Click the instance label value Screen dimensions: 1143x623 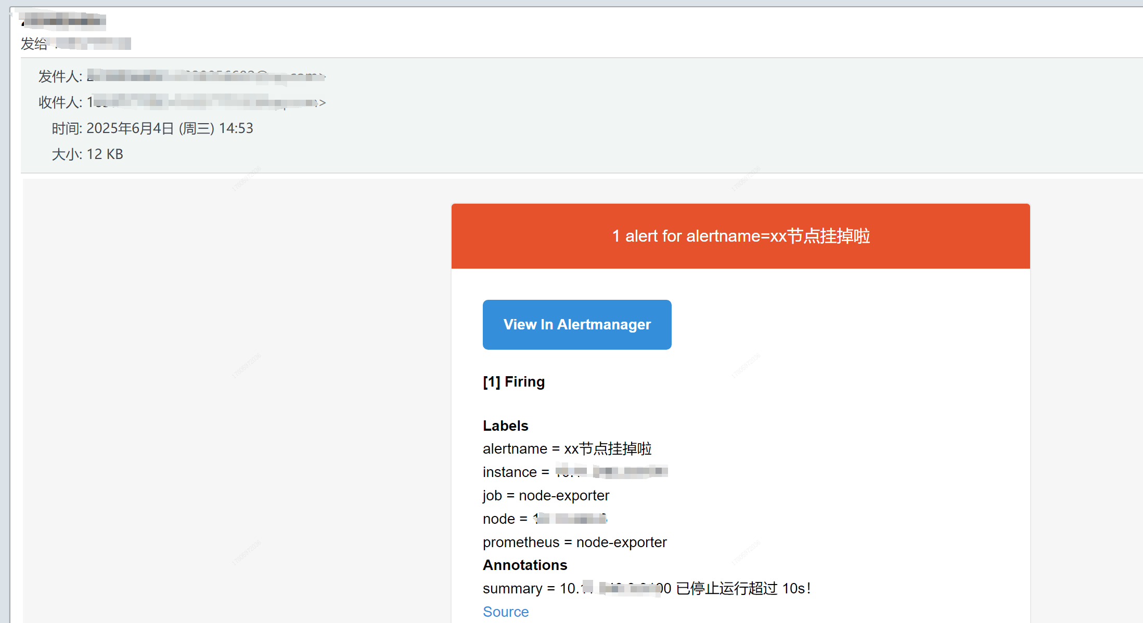pyautogui.click(x=611, y=472)
